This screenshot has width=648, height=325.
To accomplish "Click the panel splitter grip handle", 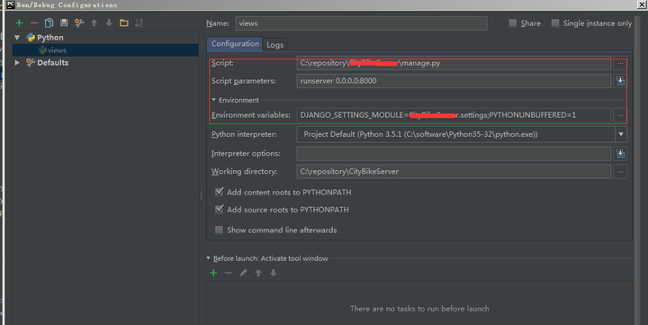I will click(202, 194).
